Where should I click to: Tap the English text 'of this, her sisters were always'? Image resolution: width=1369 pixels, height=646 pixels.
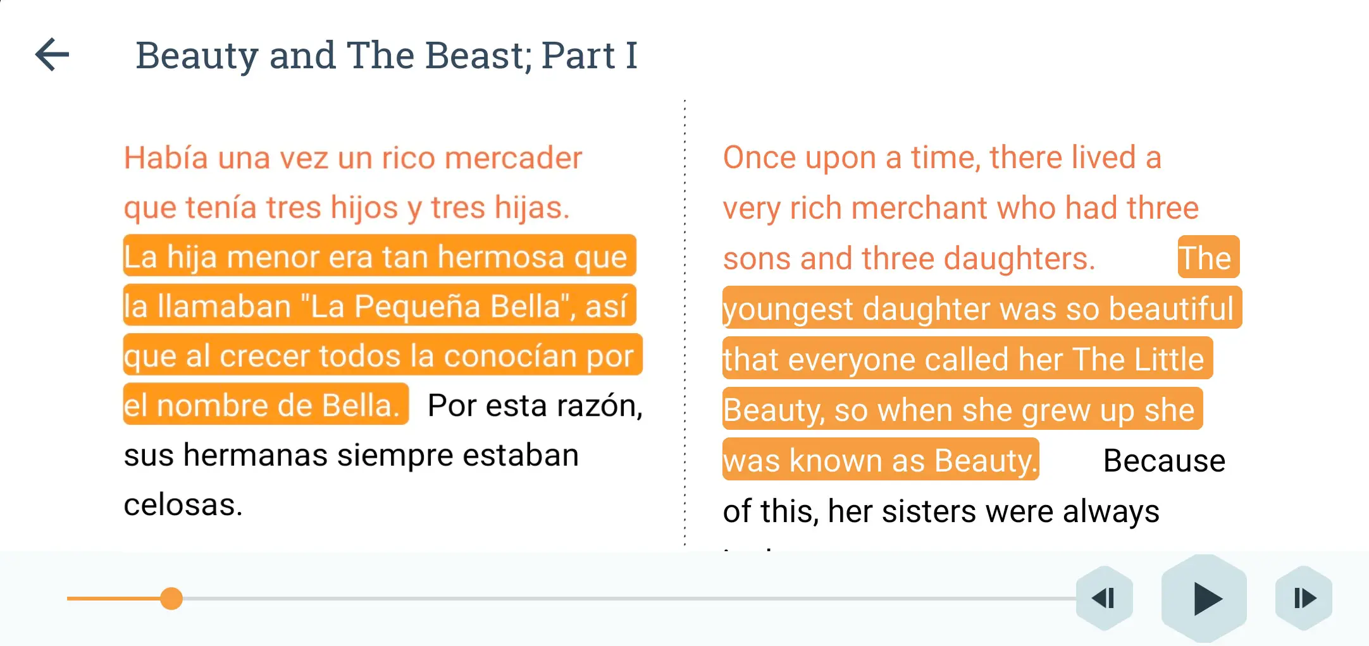click(x=941, y=511)
